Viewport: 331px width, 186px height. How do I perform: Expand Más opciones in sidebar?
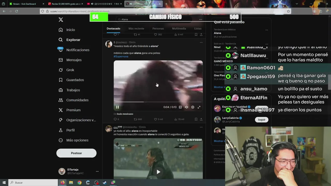point(74,140)
